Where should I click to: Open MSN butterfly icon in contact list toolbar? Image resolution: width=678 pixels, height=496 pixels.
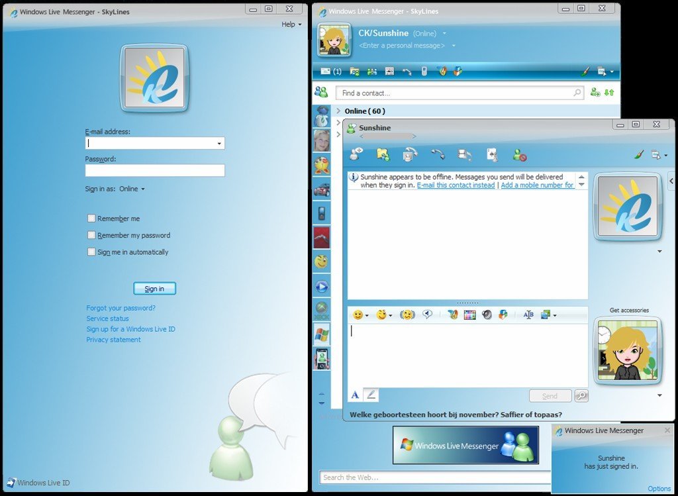442,72
